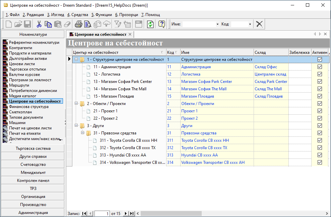
Task: Close the Центрове на себестойност tab
Action: tap(130, 34)
